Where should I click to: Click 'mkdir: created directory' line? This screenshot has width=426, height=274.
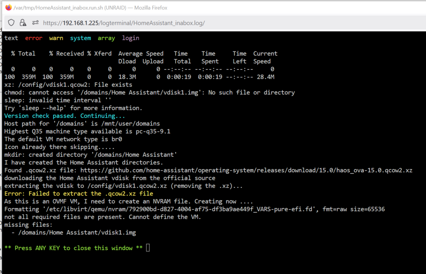point(91,155)
